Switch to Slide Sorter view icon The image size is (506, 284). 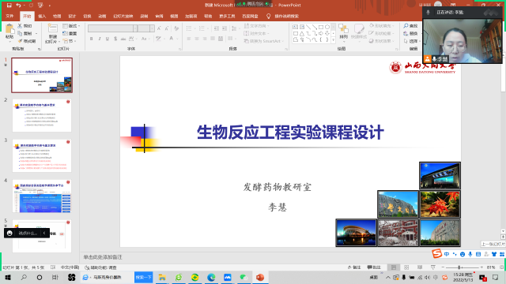[x=406, y=267]
